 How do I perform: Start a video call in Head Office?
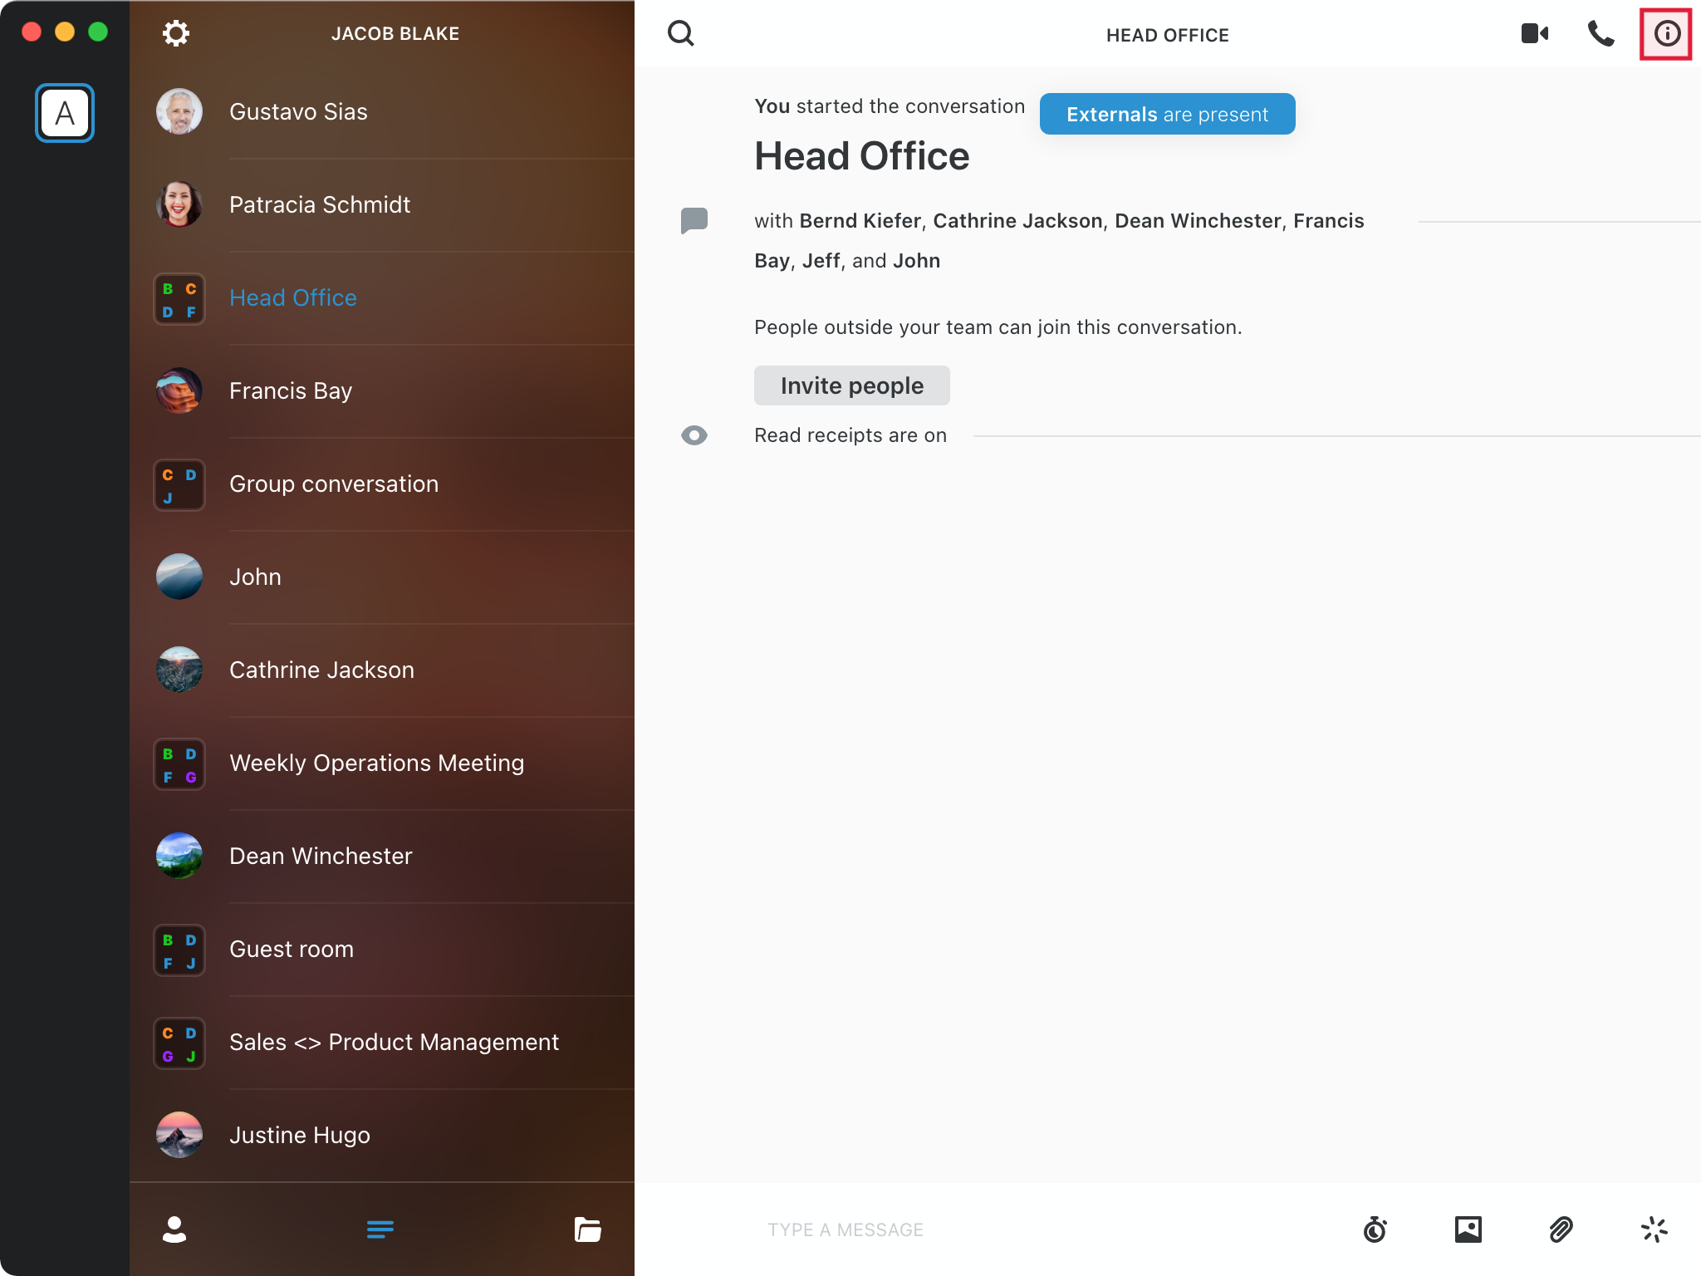click(x=1535, y=34)
